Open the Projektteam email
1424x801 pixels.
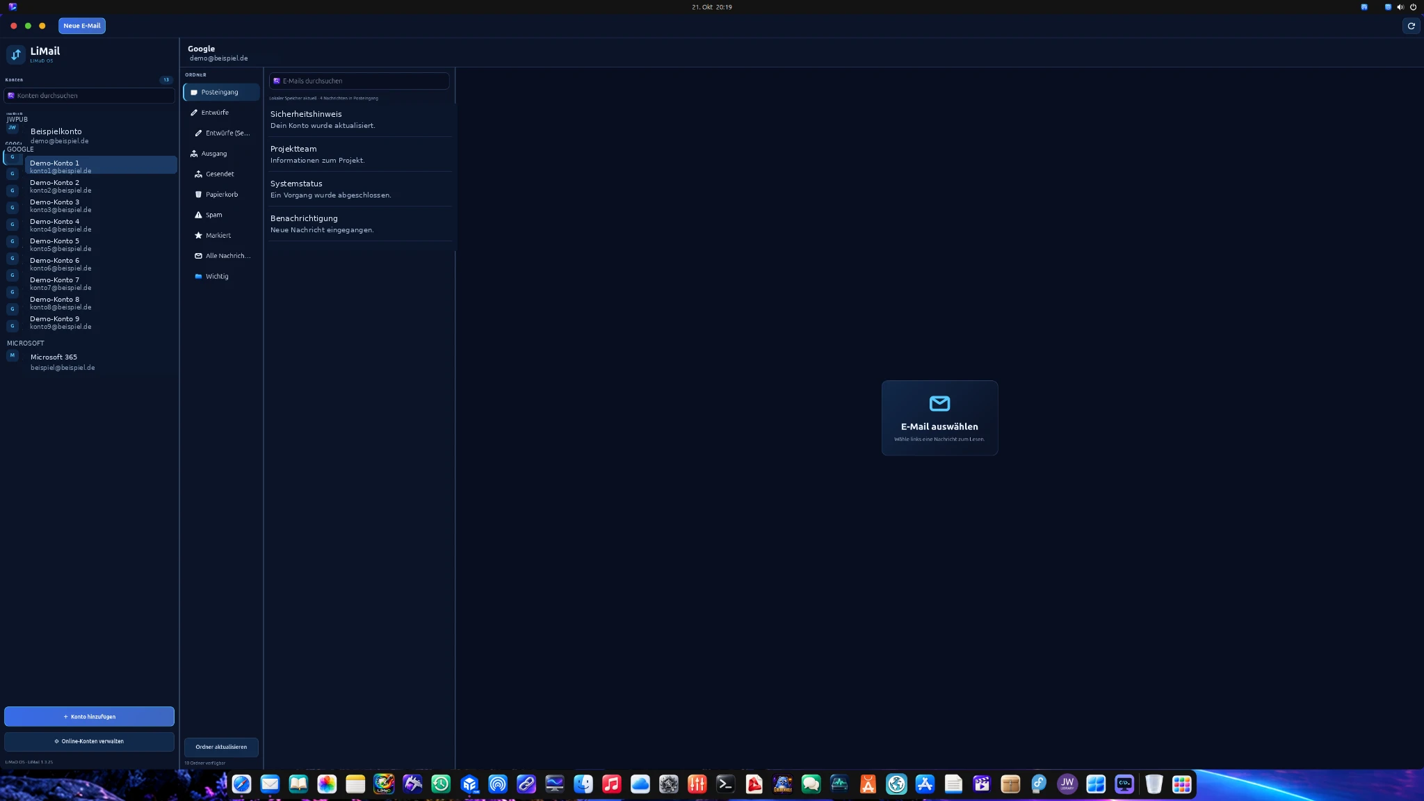pyautogui.click(x=360, y=154)
